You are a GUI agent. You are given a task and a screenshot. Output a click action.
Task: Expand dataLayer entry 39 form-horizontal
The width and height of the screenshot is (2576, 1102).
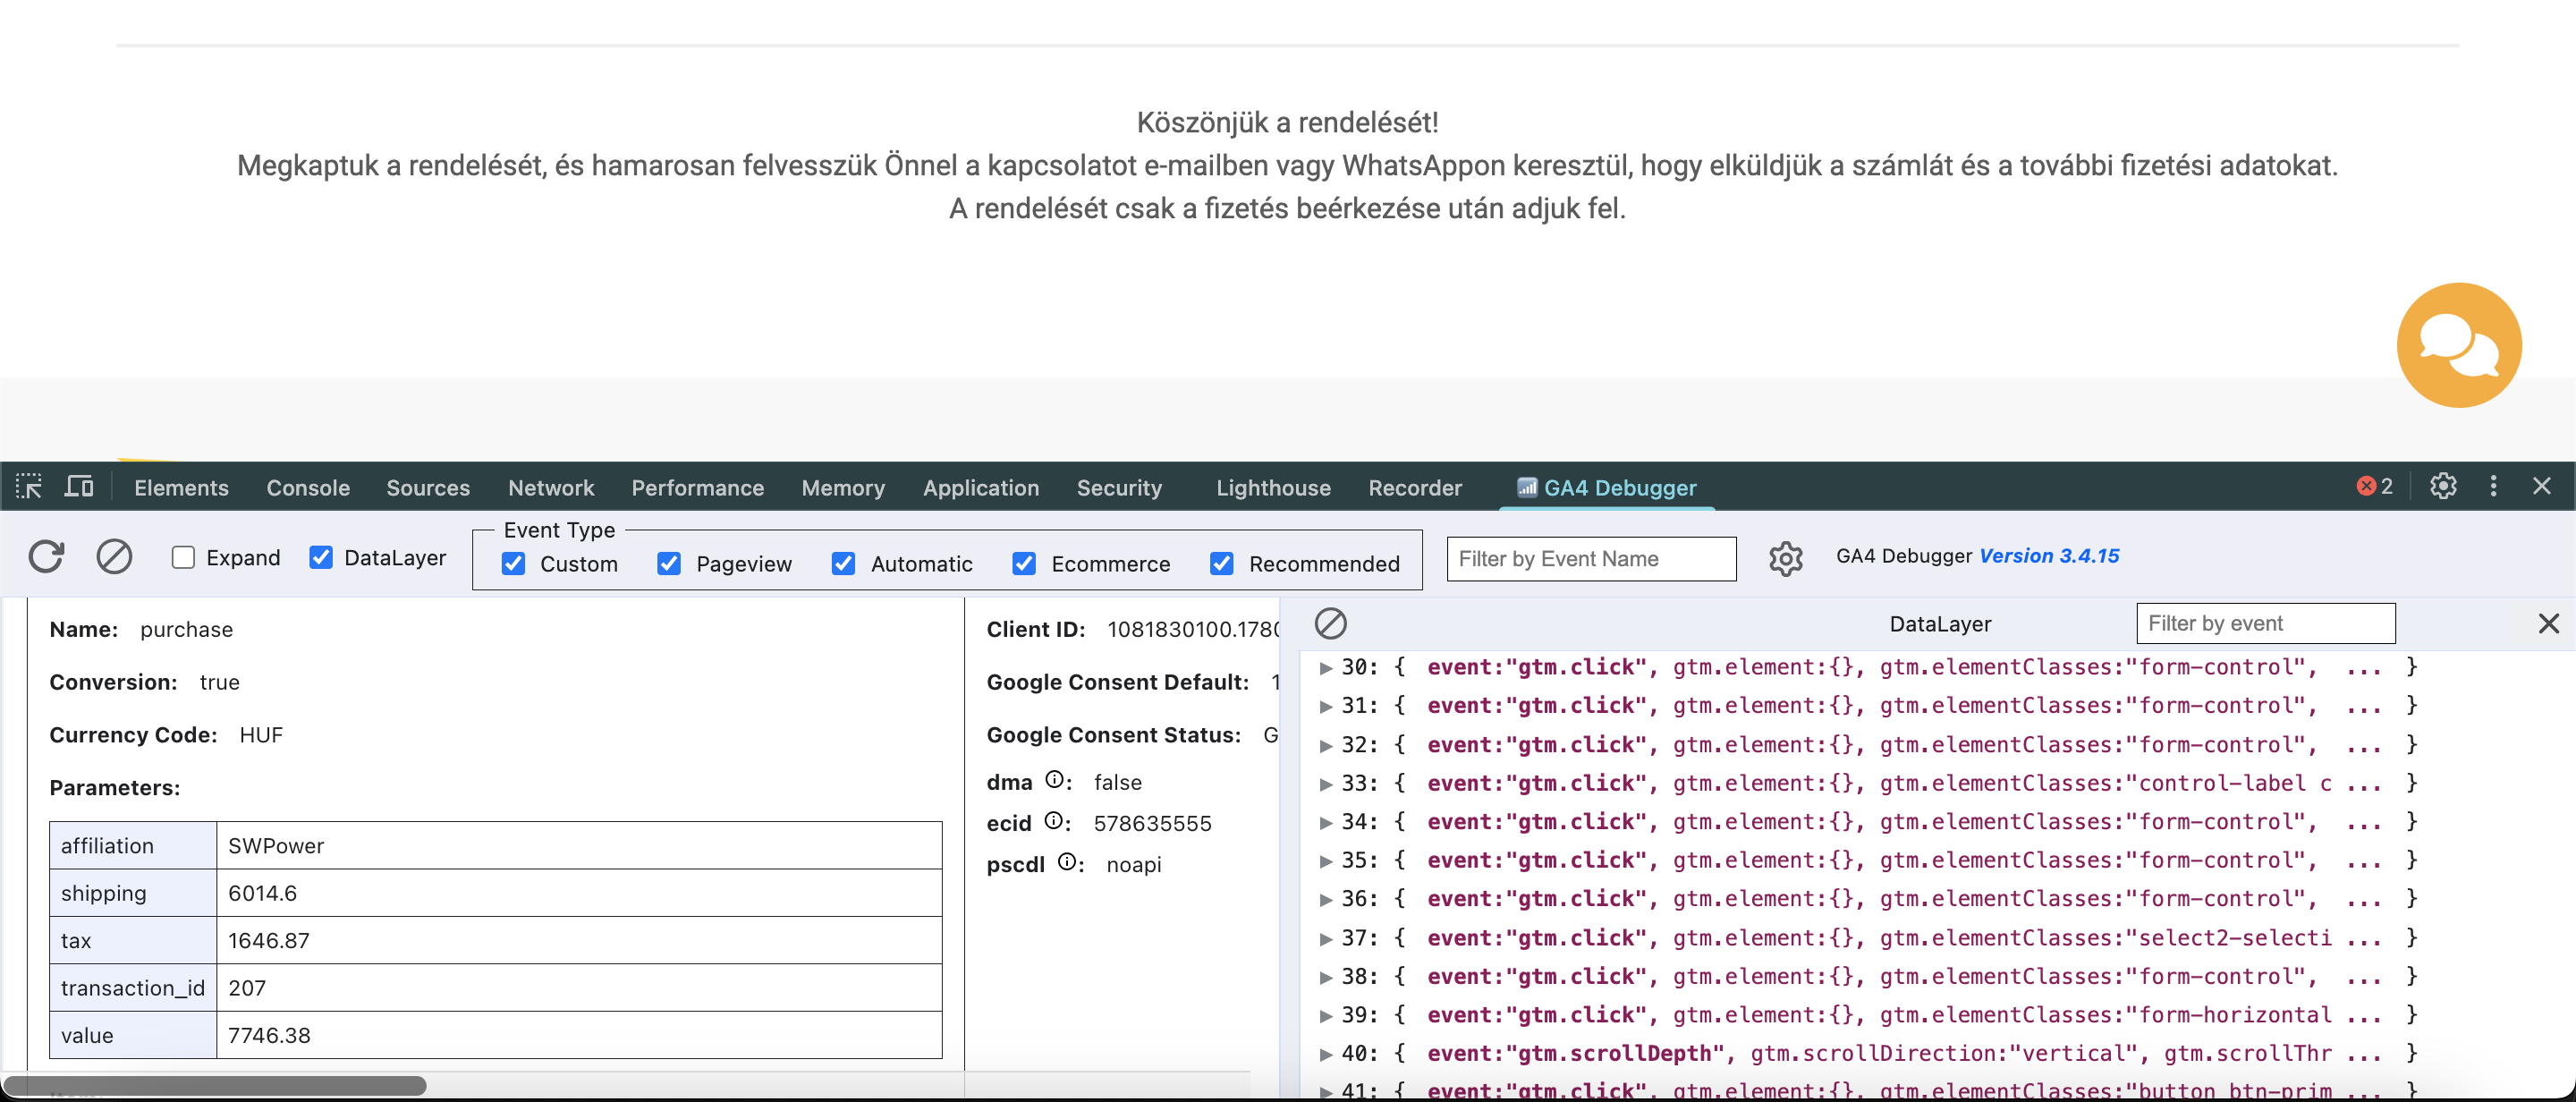point(1326,1016)
